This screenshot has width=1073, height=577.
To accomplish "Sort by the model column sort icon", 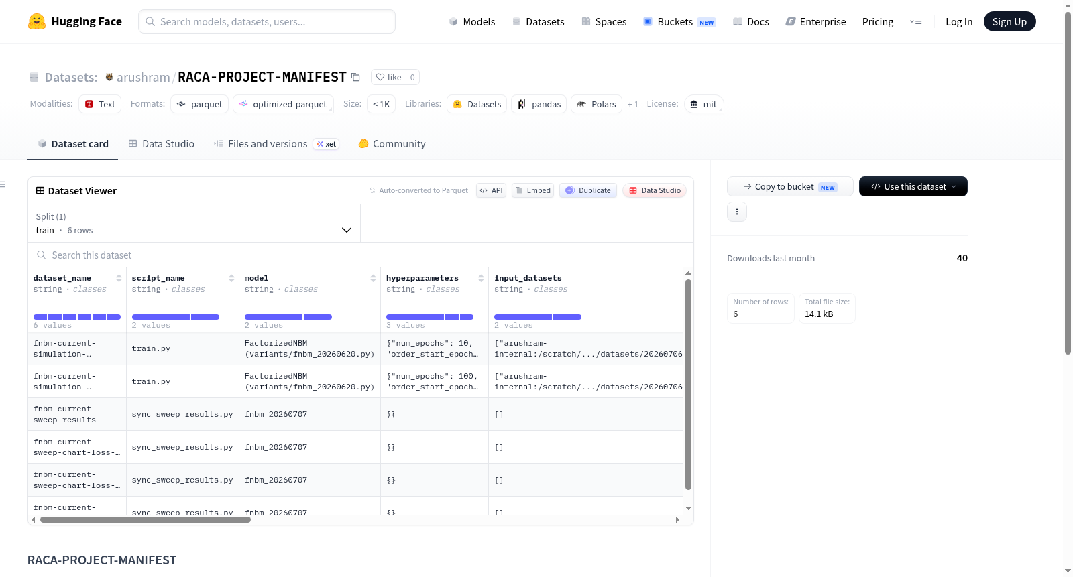I will point(373,278).
